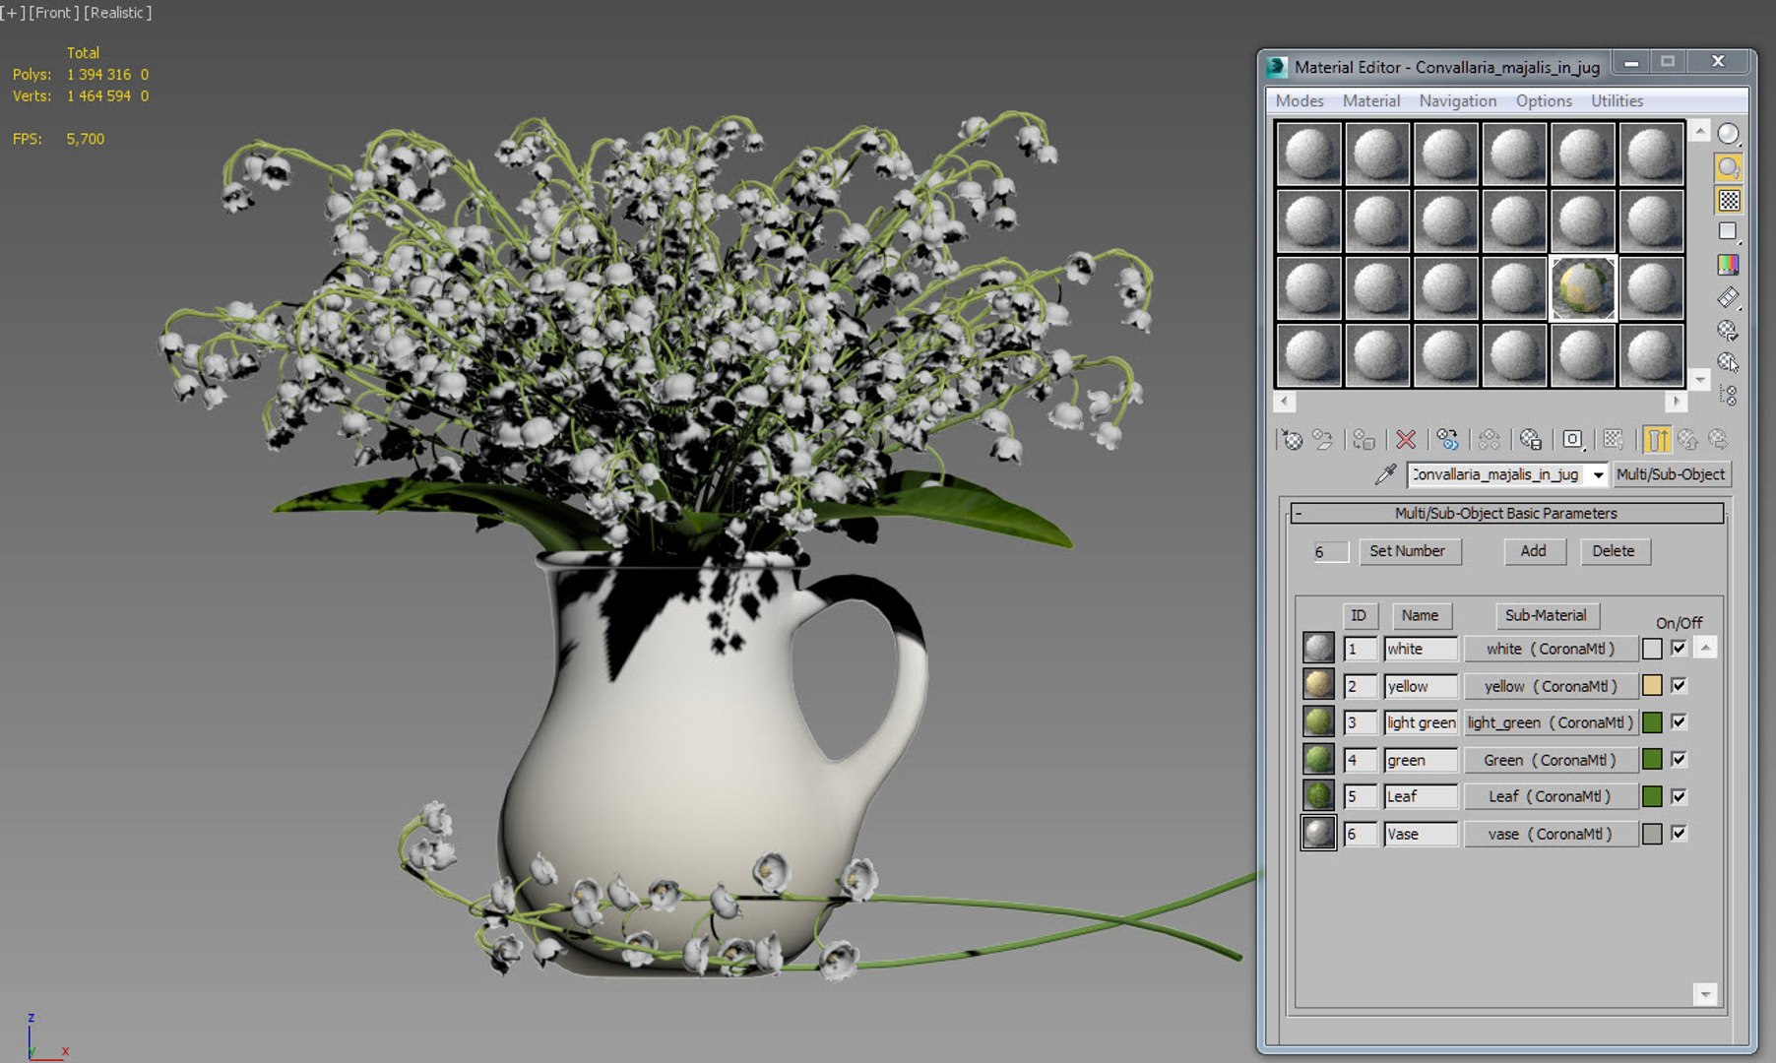
Task: Click the Add sub-material button
Action: pos(1534,551)
